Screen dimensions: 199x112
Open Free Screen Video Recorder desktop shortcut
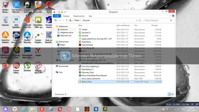pos(16,7)
